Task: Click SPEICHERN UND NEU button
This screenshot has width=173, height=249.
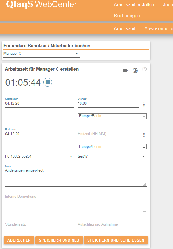Action: point(59,240)
